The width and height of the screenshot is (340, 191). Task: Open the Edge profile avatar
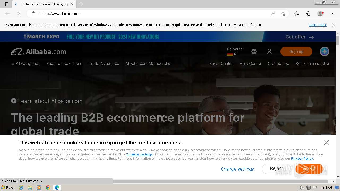320,14
